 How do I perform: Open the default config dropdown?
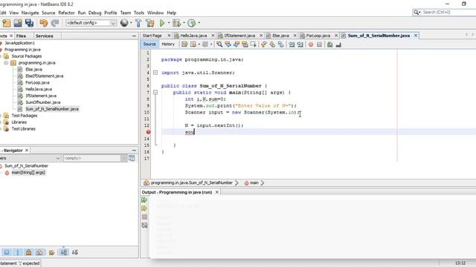(x=91, y=23)
